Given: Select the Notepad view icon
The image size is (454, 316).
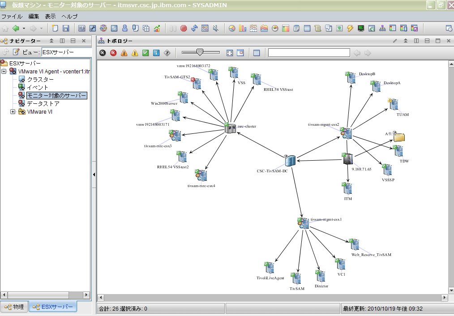Looking at the screenshot, I should (x=296, y=28).
